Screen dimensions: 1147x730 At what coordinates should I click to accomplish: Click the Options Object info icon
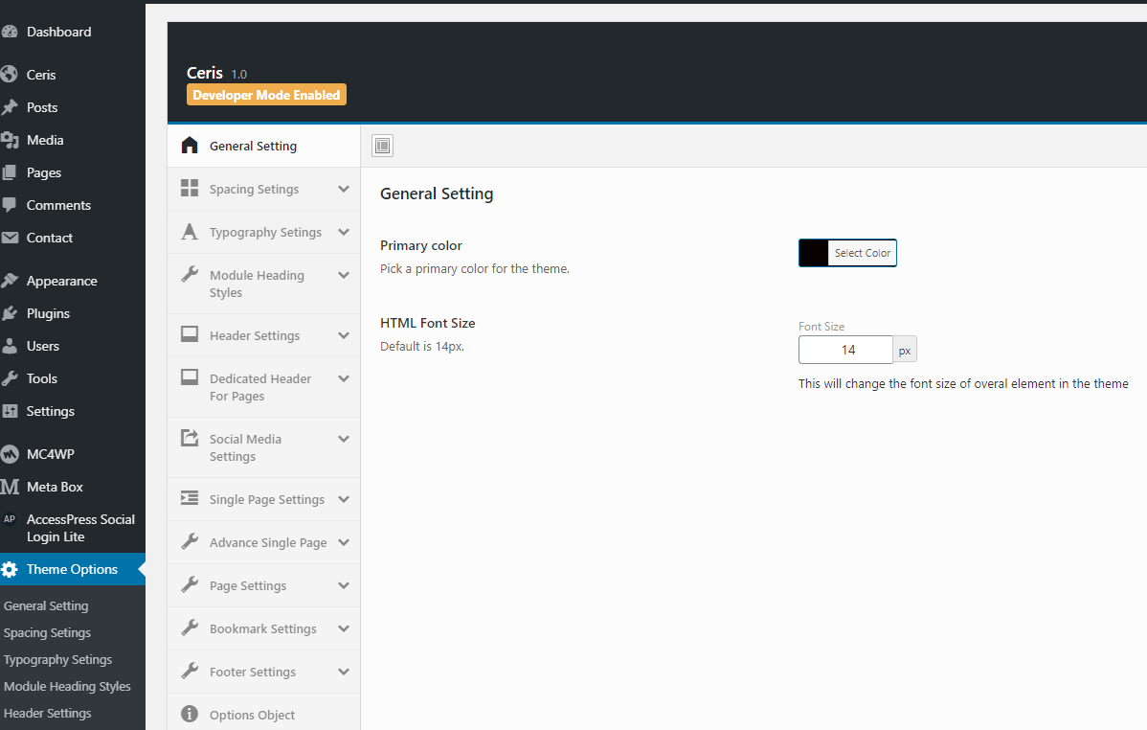[x=190, y=713]
